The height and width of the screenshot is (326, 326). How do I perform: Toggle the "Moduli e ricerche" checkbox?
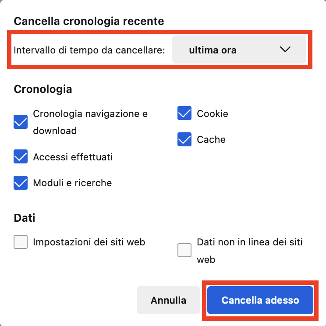tap(21, 183)
